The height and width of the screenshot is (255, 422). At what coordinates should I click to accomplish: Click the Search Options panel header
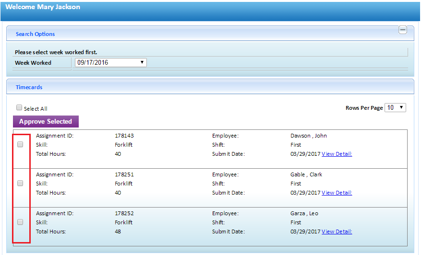click(x=210, y=34)
